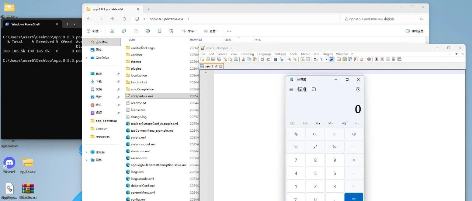Click the Undo arrow in Notepad++ toolbar
Image resolution: width=472 pixels, height=201 pixels.
(263, 59)
